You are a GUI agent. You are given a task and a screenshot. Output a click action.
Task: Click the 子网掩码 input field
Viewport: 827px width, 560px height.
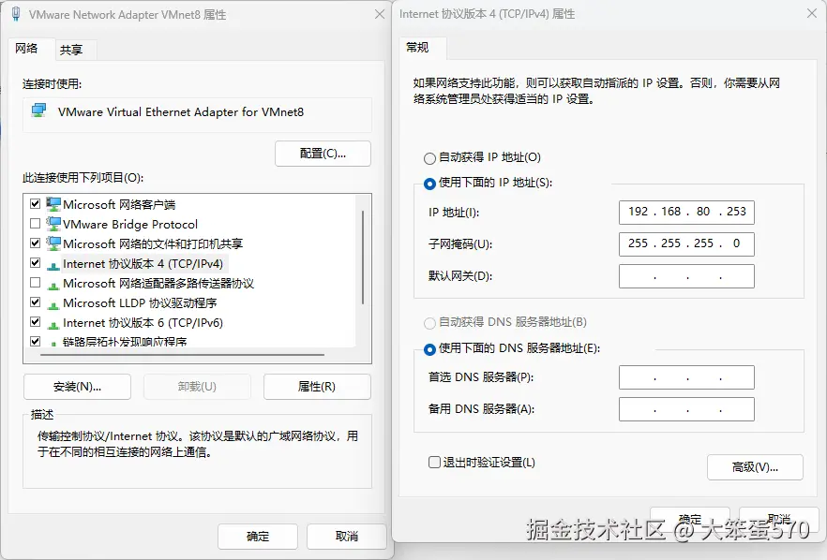point(686,243)
